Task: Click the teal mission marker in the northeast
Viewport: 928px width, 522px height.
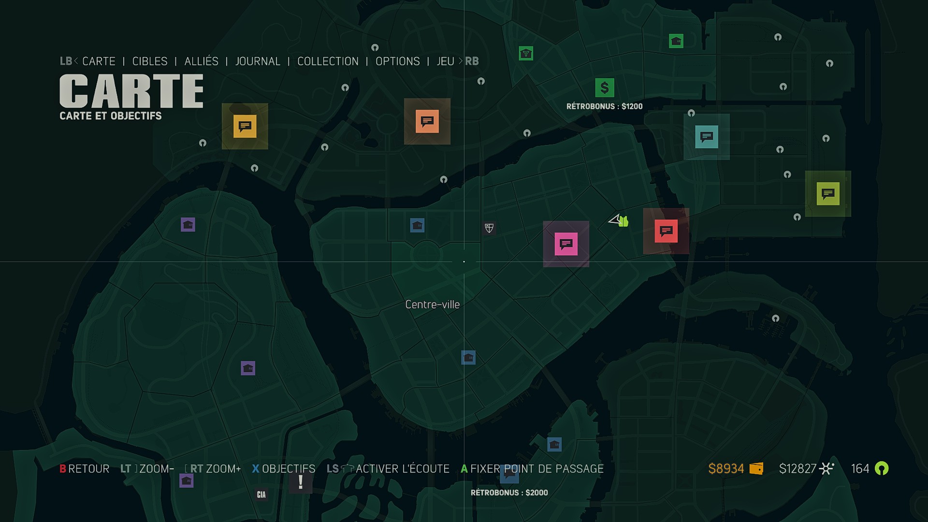Action: tap(706, 137)
